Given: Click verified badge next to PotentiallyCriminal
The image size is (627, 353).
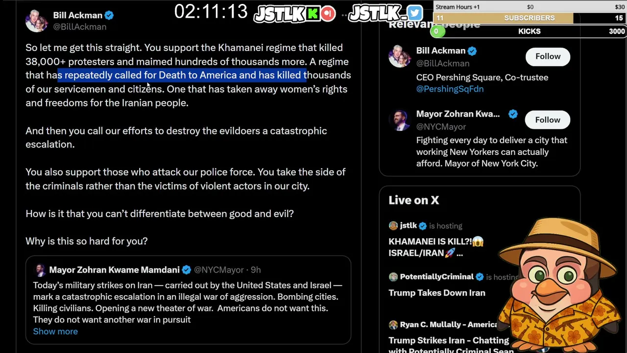Looking at the screenshot, I should (x=480, y=277).
